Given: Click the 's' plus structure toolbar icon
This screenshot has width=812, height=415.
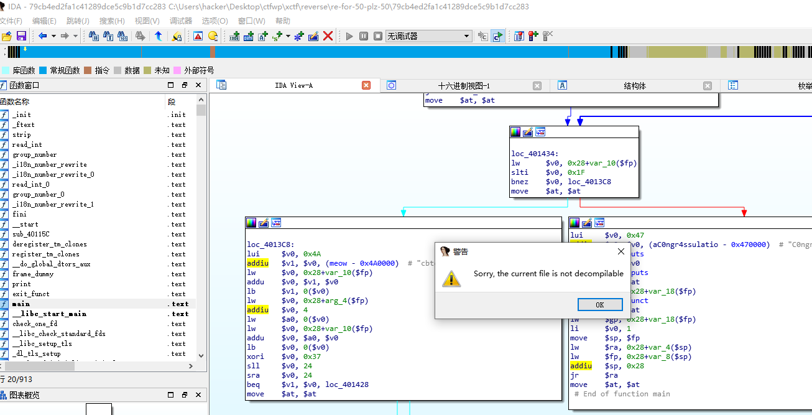Looking at the screenshot, I should pos(277,36).
